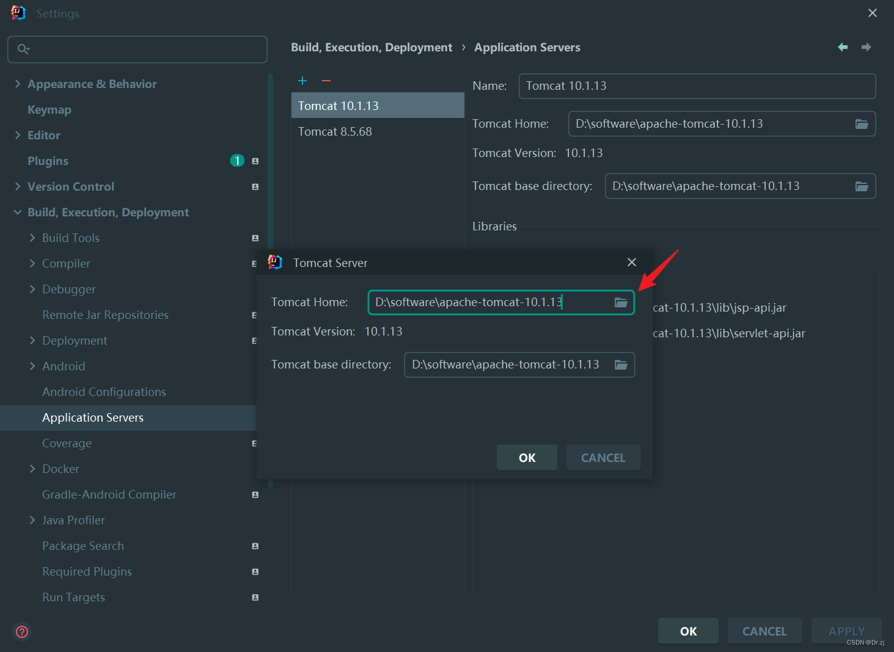Click project-level icon beside Build Tools
The width and height of the screenshot is (894, 652).
pyautogui.click(x=255, y=238)
